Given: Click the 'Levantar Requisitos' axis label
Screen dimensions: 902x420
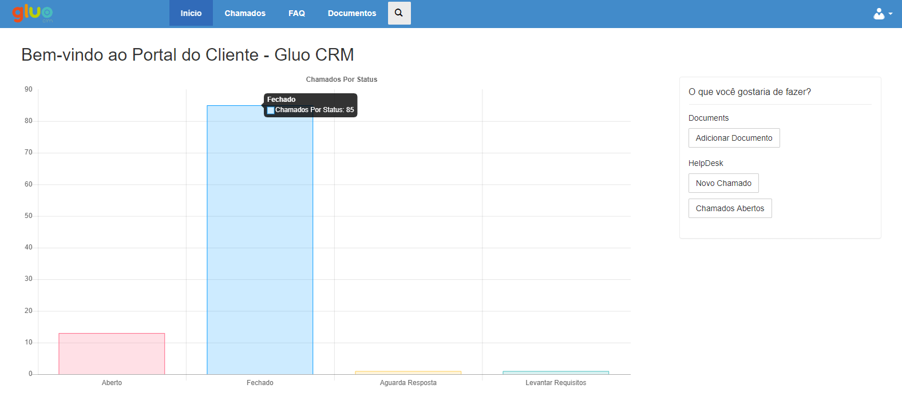Looking at the screenshot, I should [x=556, y=383].
